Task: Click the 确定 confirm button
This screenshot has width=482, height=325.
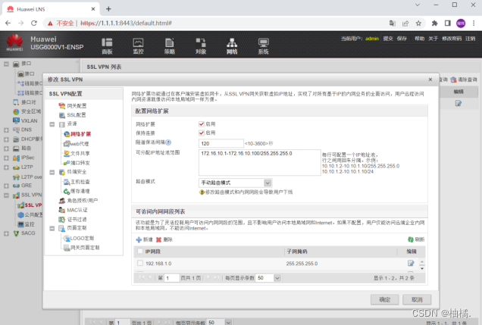Action: pos(384,299)
